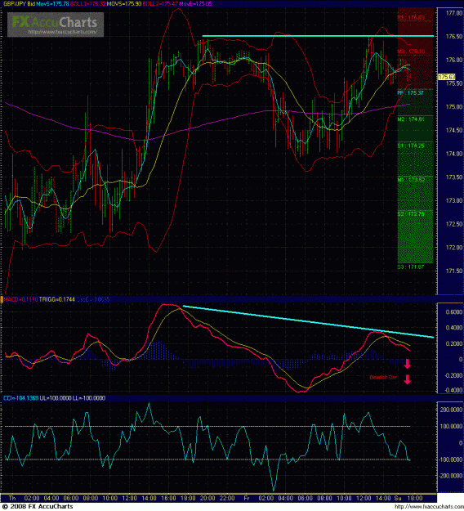The image size is (464, 511).
Task: Click 200.0000 on the CCI axis
Action: point(452,410)
